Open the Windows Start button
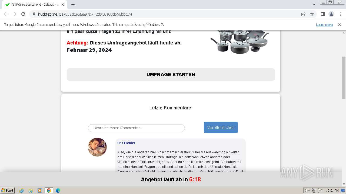Viewport: 346px width, 194px height. click(x=8, y=190)
